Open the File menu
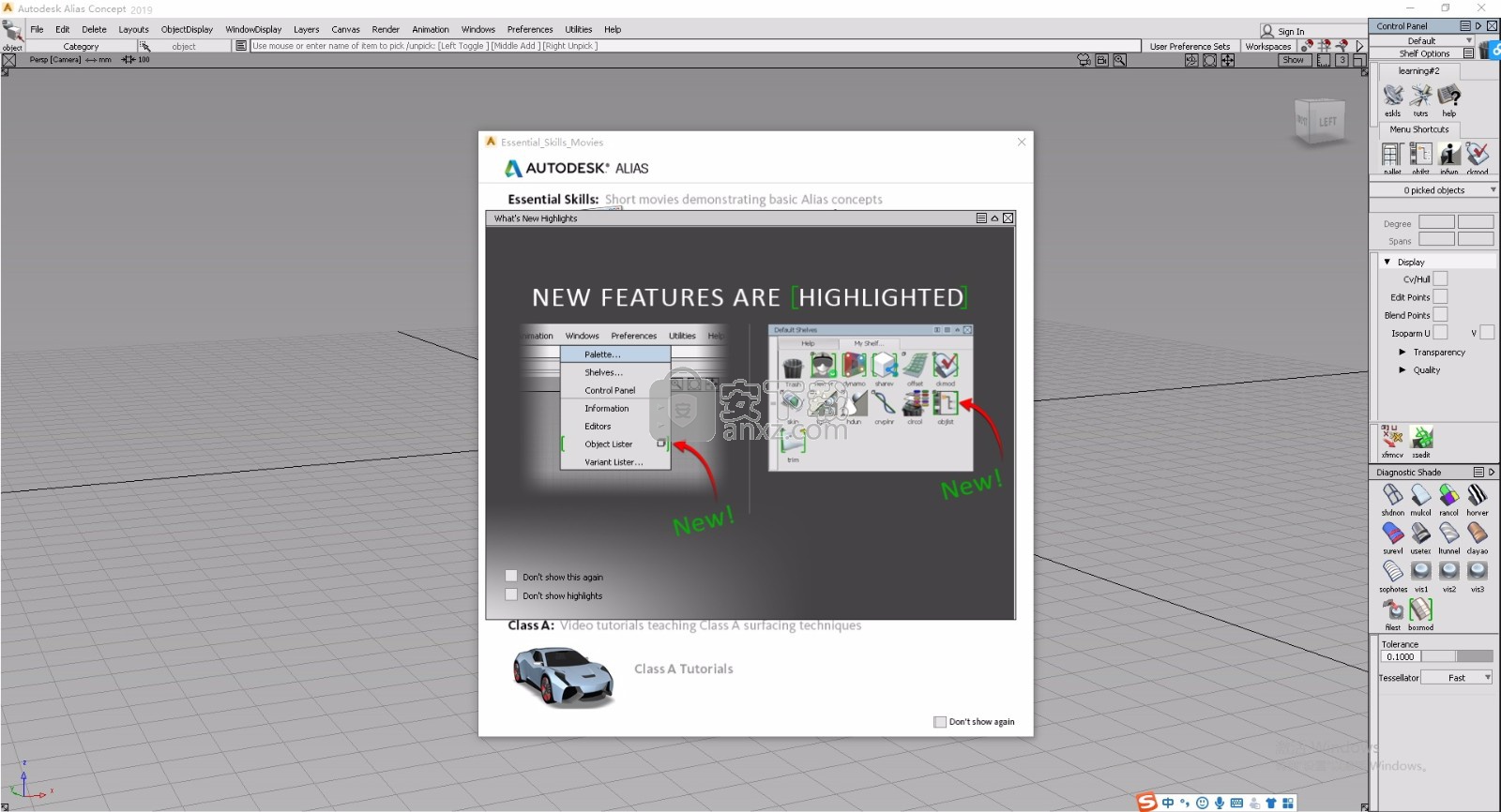Screen dimensions: 1501x812 click(x=37, y=29)
